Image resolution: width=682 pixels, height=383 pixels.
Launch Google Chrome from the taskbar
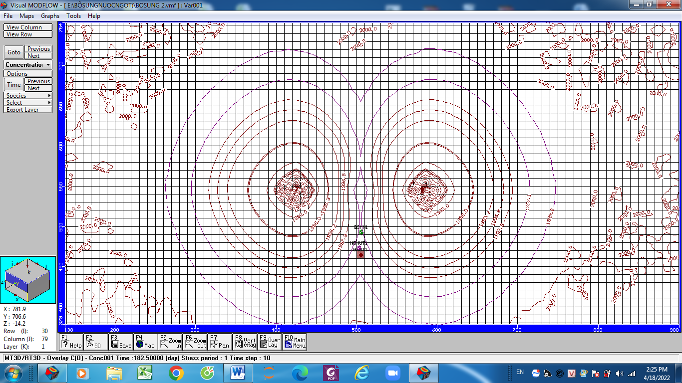coord(176,373)
